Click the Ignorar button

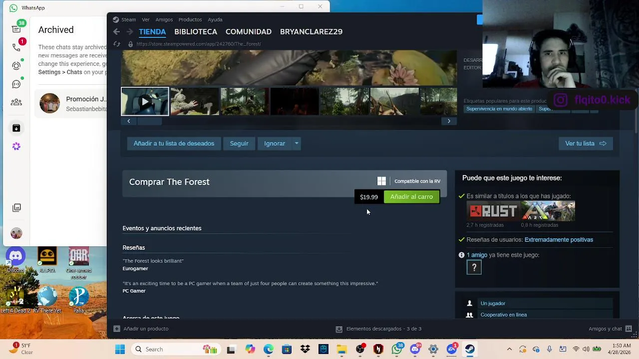pos(275,144)
